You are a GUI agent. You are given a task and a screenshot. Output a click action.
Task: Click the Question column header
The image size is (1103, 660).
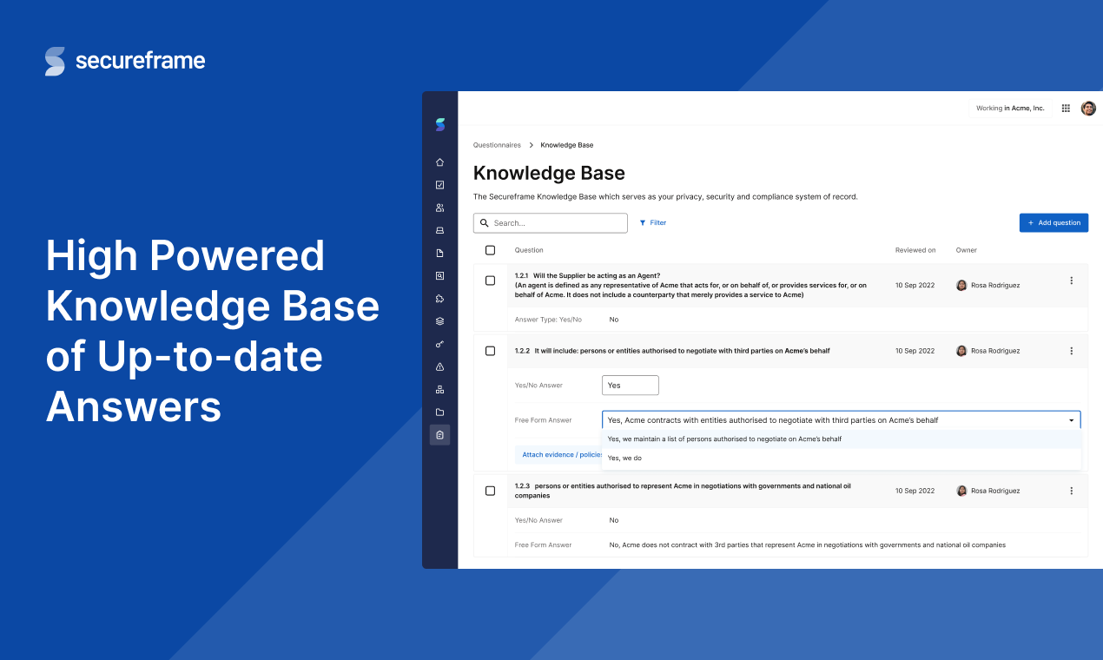click(x=529, y=250)
